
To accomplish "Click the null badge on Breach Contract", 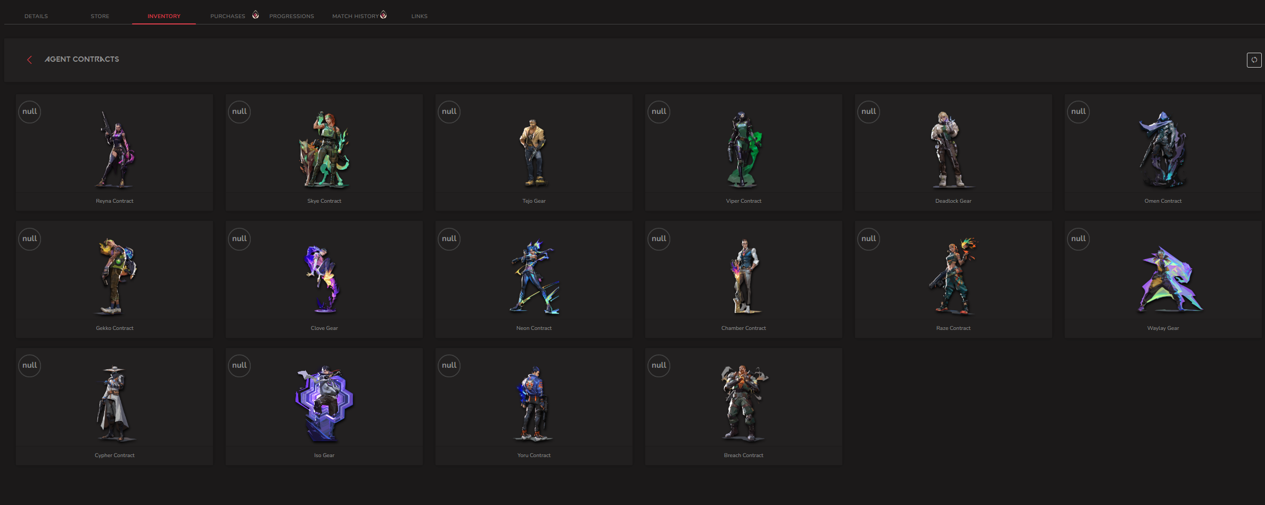I will [x=659, y=366].
